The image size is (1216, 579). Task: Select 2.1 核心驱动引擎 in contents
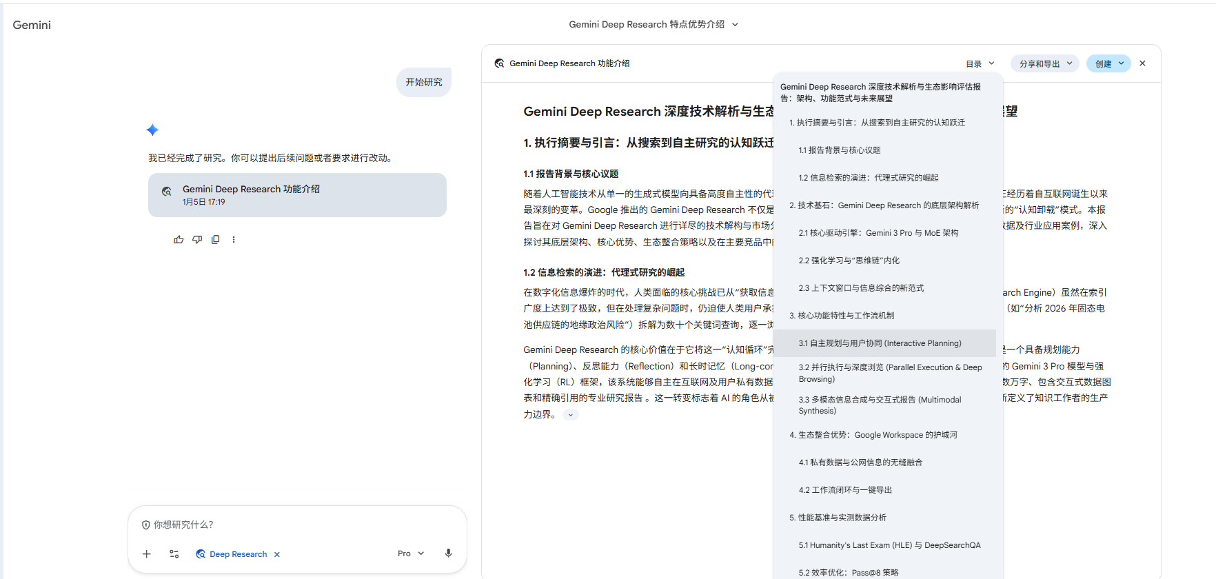coord(884,233)
